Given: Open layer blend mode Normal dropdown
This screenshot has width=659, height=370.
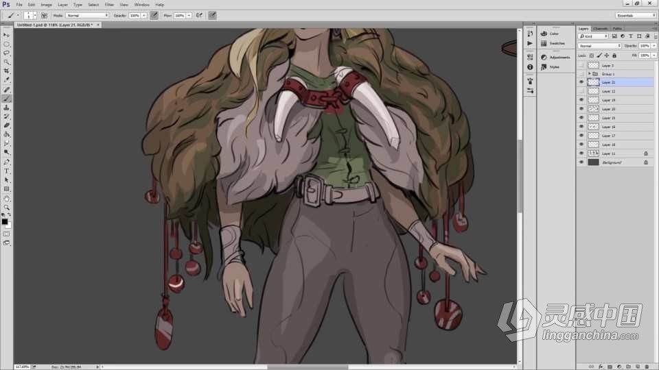Looking at the screenshot, I should click(x=600, y=46).
